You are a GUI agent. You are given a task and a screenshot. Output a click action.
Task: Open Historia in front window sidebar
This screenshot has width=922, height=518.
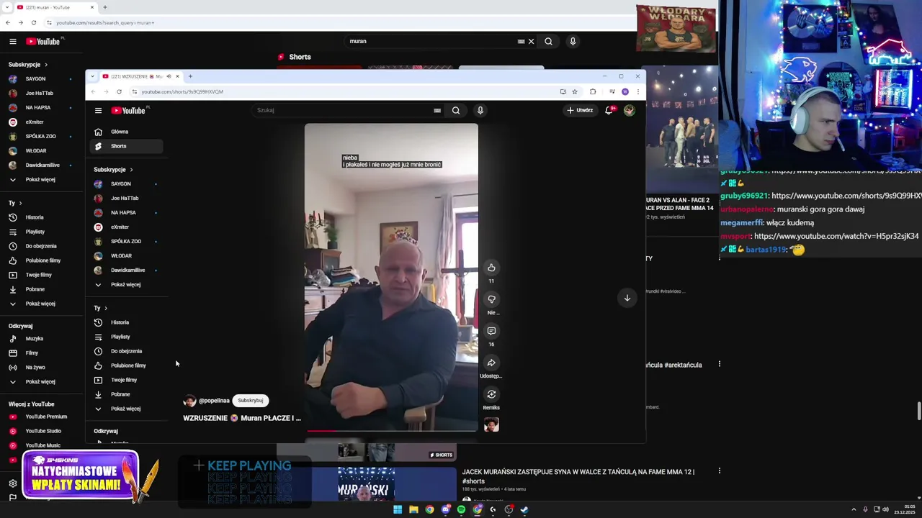(126, 322)
